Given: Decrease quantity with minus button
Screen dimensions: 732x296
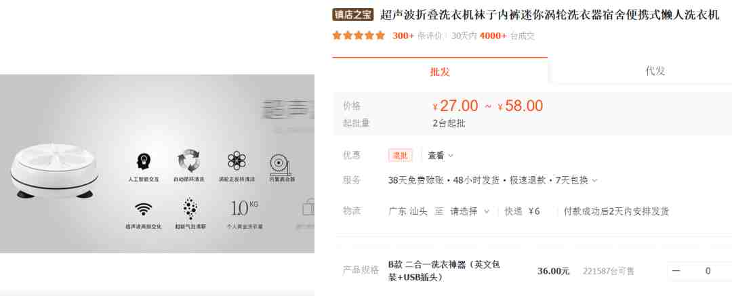Looking at the screenshot, I should click(676, 271).
